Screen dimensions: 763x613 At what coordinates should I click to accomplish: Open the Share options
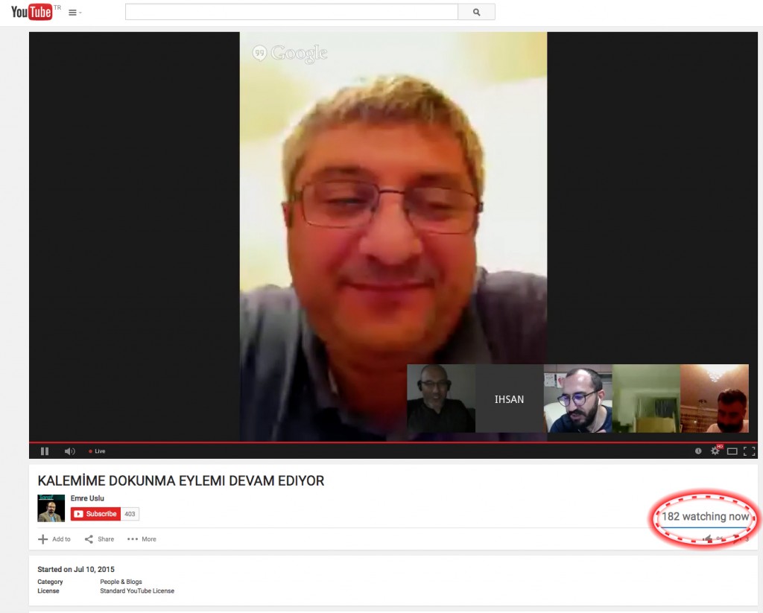99,539
